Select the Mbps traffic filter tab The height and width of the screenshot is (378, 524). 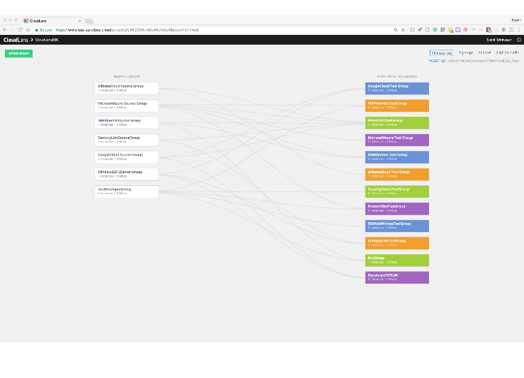(x=508, y=53)
